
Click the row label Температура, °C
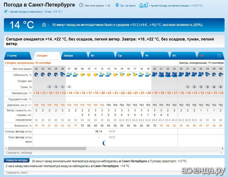click(x=21, y=93)
